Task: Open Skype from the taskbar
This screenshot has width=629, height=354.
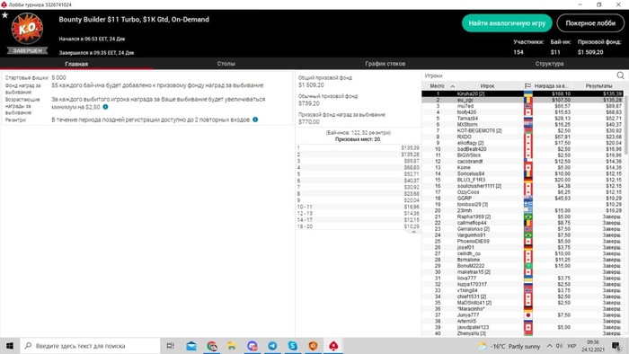Action: (x=293, y=346)
